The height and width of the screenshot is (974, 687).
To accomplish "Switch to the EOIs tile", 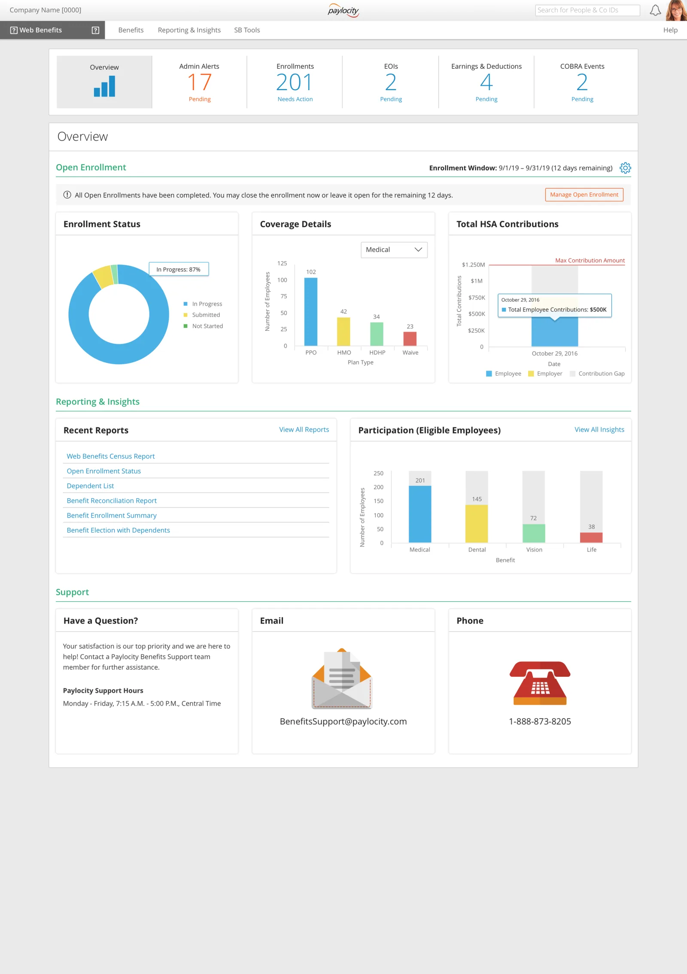I will coord(391,82).
